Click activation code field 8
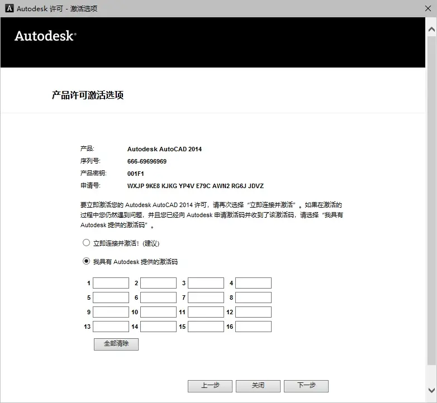Image resolution: width=437 pixels, height=403 pixels. click(x=253, y=298)
